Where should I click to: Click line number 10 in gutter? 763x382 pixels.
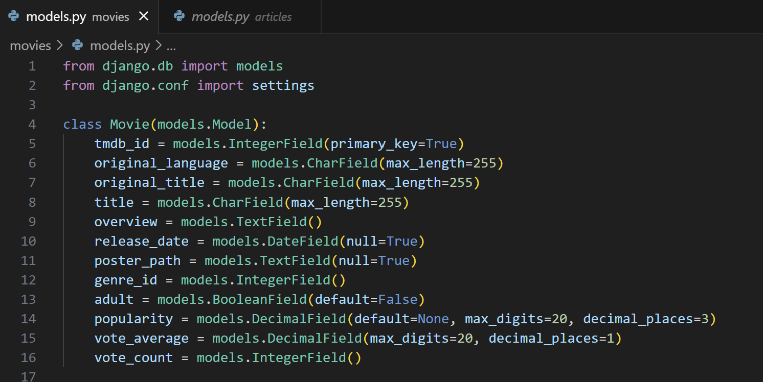(29, 241)
